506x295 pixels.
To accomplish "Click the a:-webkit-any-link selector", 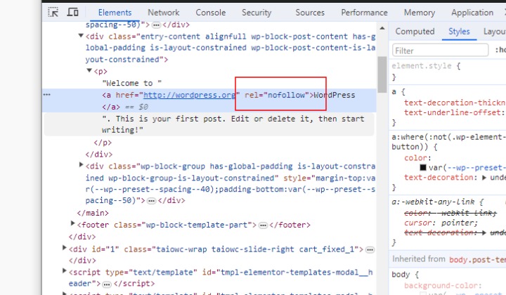I will 433,202.
